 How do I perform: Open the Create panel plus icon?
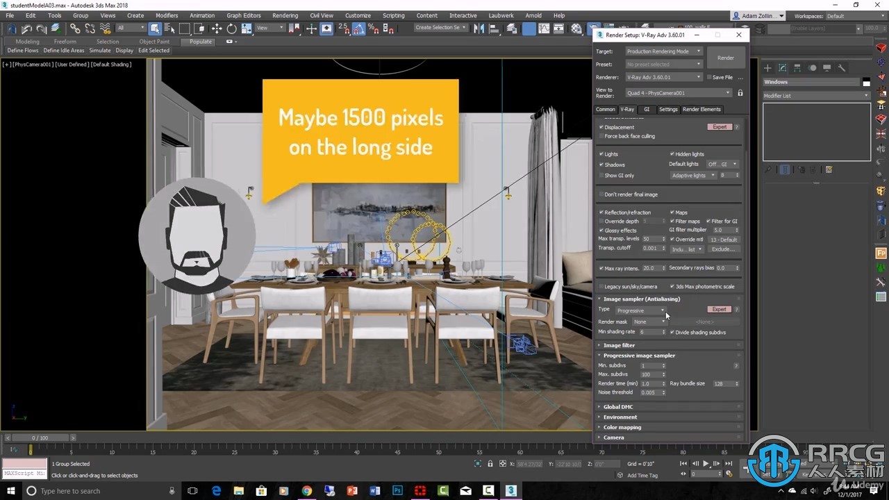(767, 68)
